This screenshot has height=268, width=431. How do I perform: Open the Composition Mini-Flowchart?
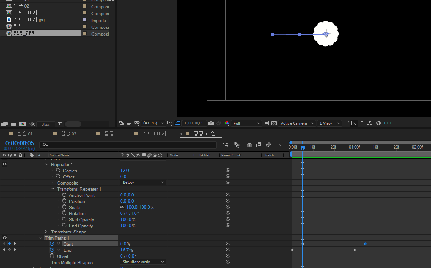coord(225,145)
